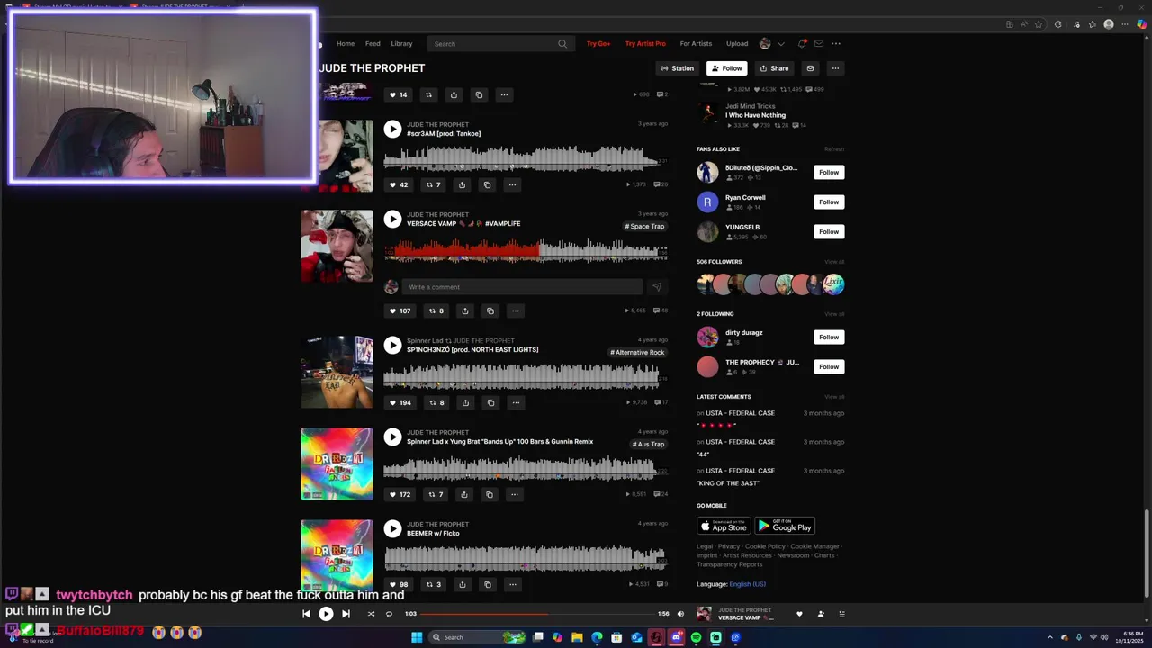This screenshot has height=648, width=1152.
Task: Repost the VERSACE VAMP track
Action: (x=436, y=310)
